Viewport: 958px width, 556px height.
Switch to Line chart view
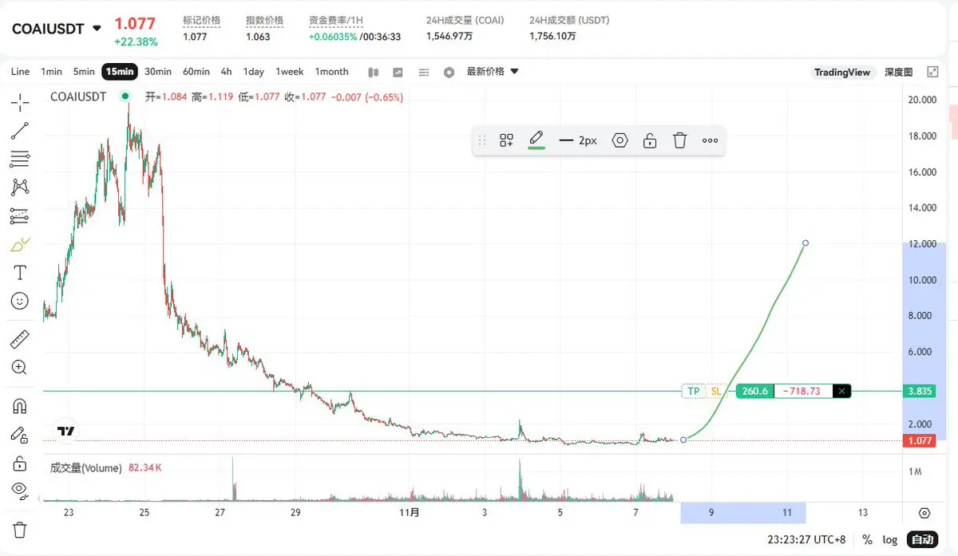pyautogui.click(x=20, y=72)
